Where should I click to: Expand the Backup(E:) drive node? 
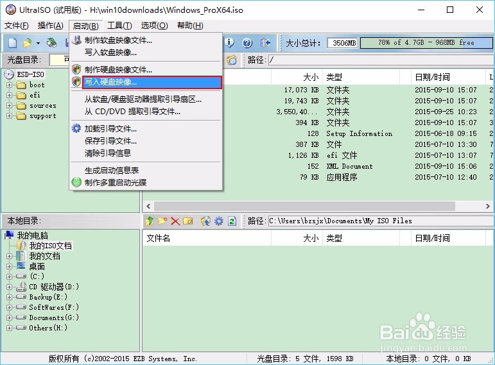click(9, 297)
